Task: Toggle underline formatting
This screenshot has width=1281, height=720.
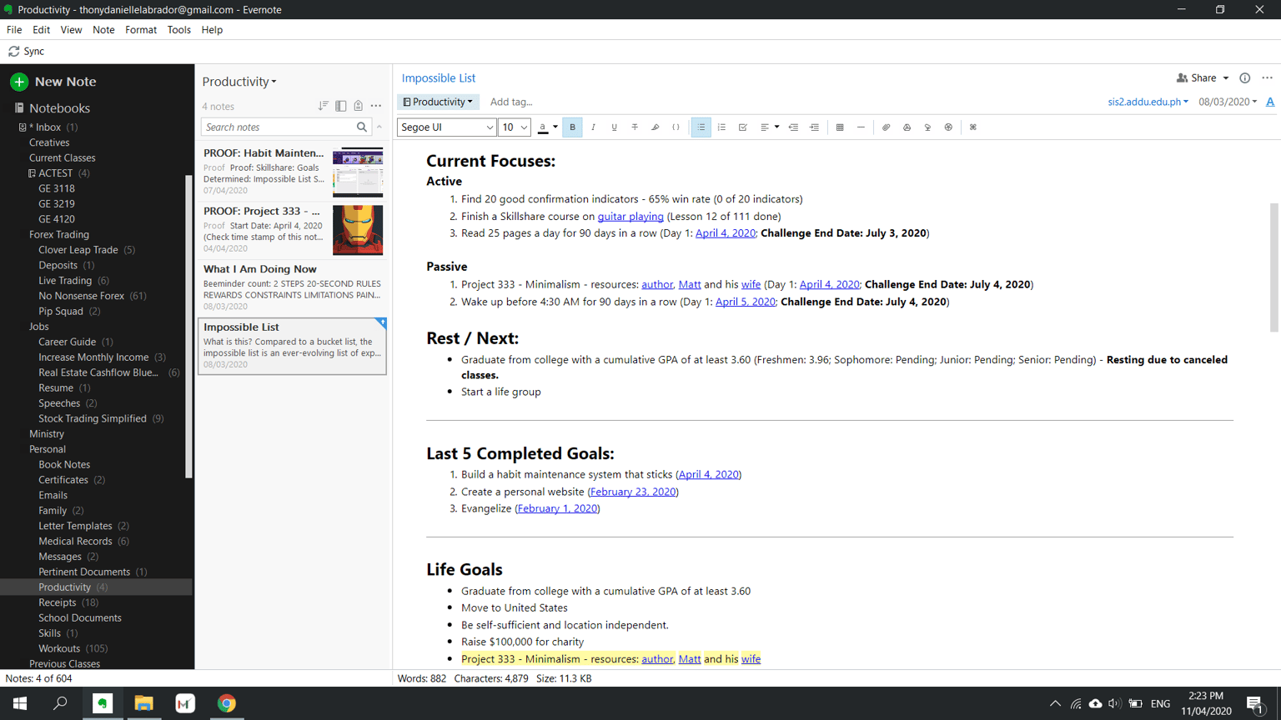Action: (614, 127)
